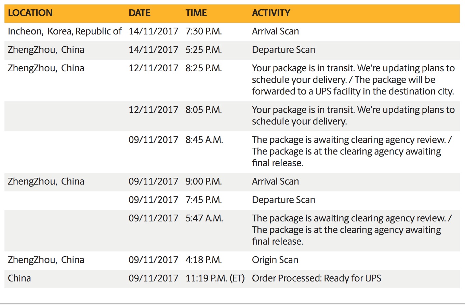Select the Incheon, Korea location cell
The width and height of the screenshot is (465, 305).
[65, 31]
